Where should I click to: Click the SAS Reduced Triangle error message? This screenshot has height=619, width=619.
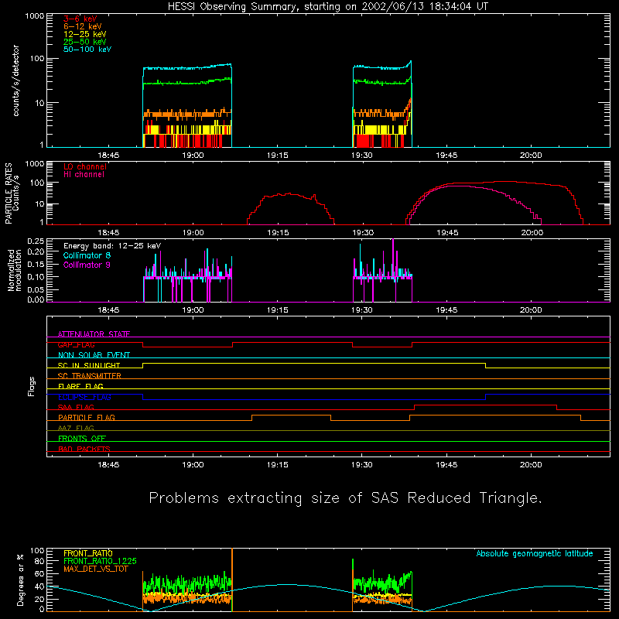[x=345, y=498]
